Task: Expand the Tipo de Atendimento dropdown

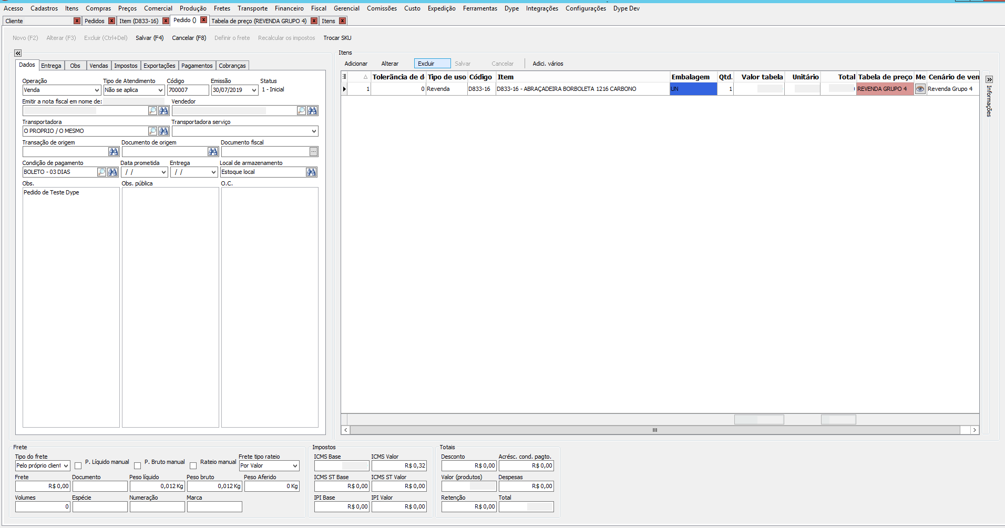Action: click(161, 90)
